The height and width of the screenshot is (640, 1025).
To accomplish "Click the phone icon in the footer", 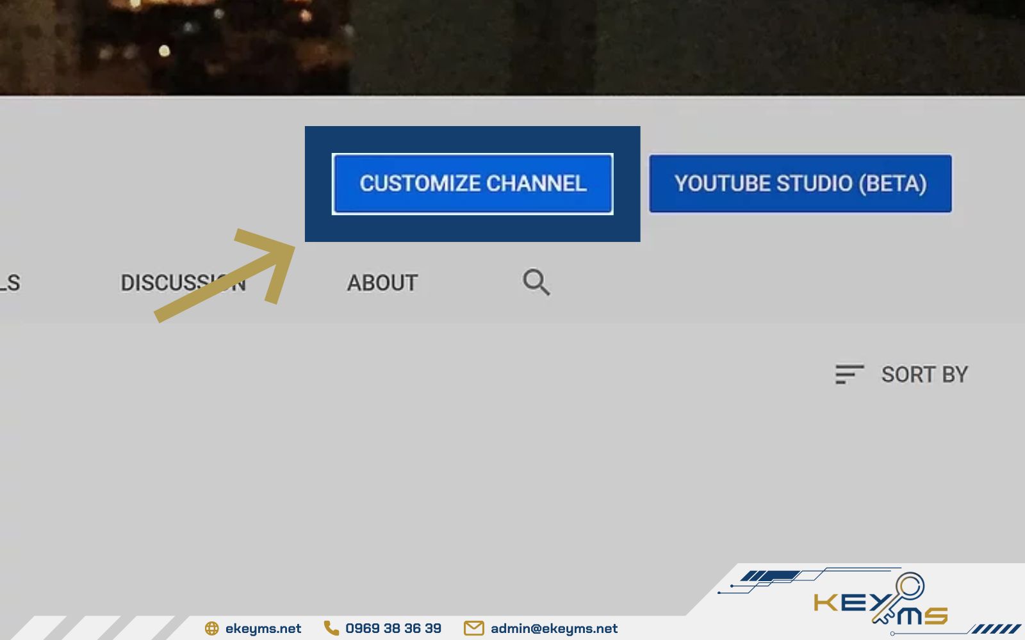I will coord(331,628).
